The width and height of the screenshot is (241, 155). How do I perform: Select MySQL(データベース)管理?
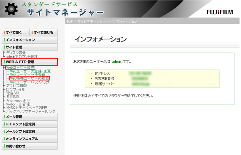pos(26,108)
